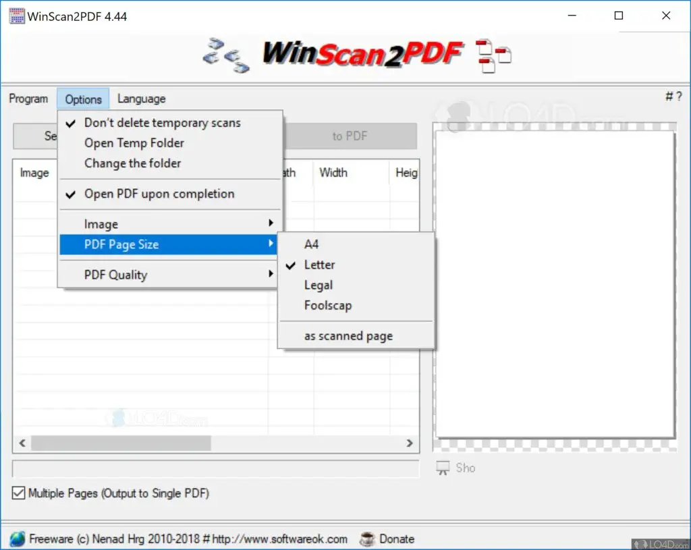Visit the softwareok.com website link
Screen dimensions: 691x550
279,539
